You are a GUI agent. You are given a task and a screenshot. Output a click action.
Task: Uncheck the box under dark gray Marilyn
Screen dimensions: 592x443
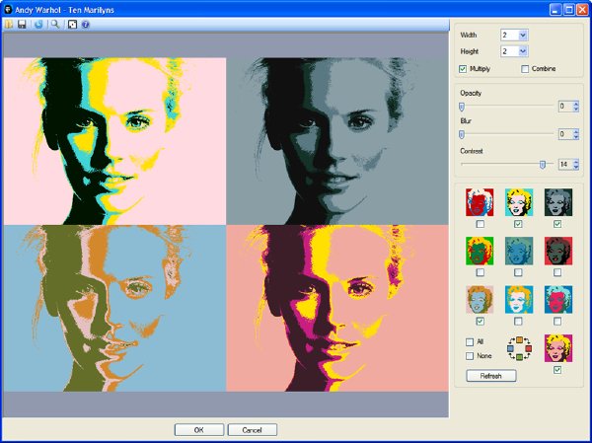557,224
